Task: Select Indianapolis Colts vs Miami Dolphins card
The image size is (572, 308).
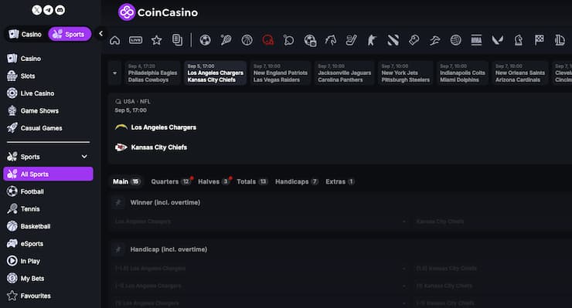Action: pyautogui.click(x=462, y=73)
